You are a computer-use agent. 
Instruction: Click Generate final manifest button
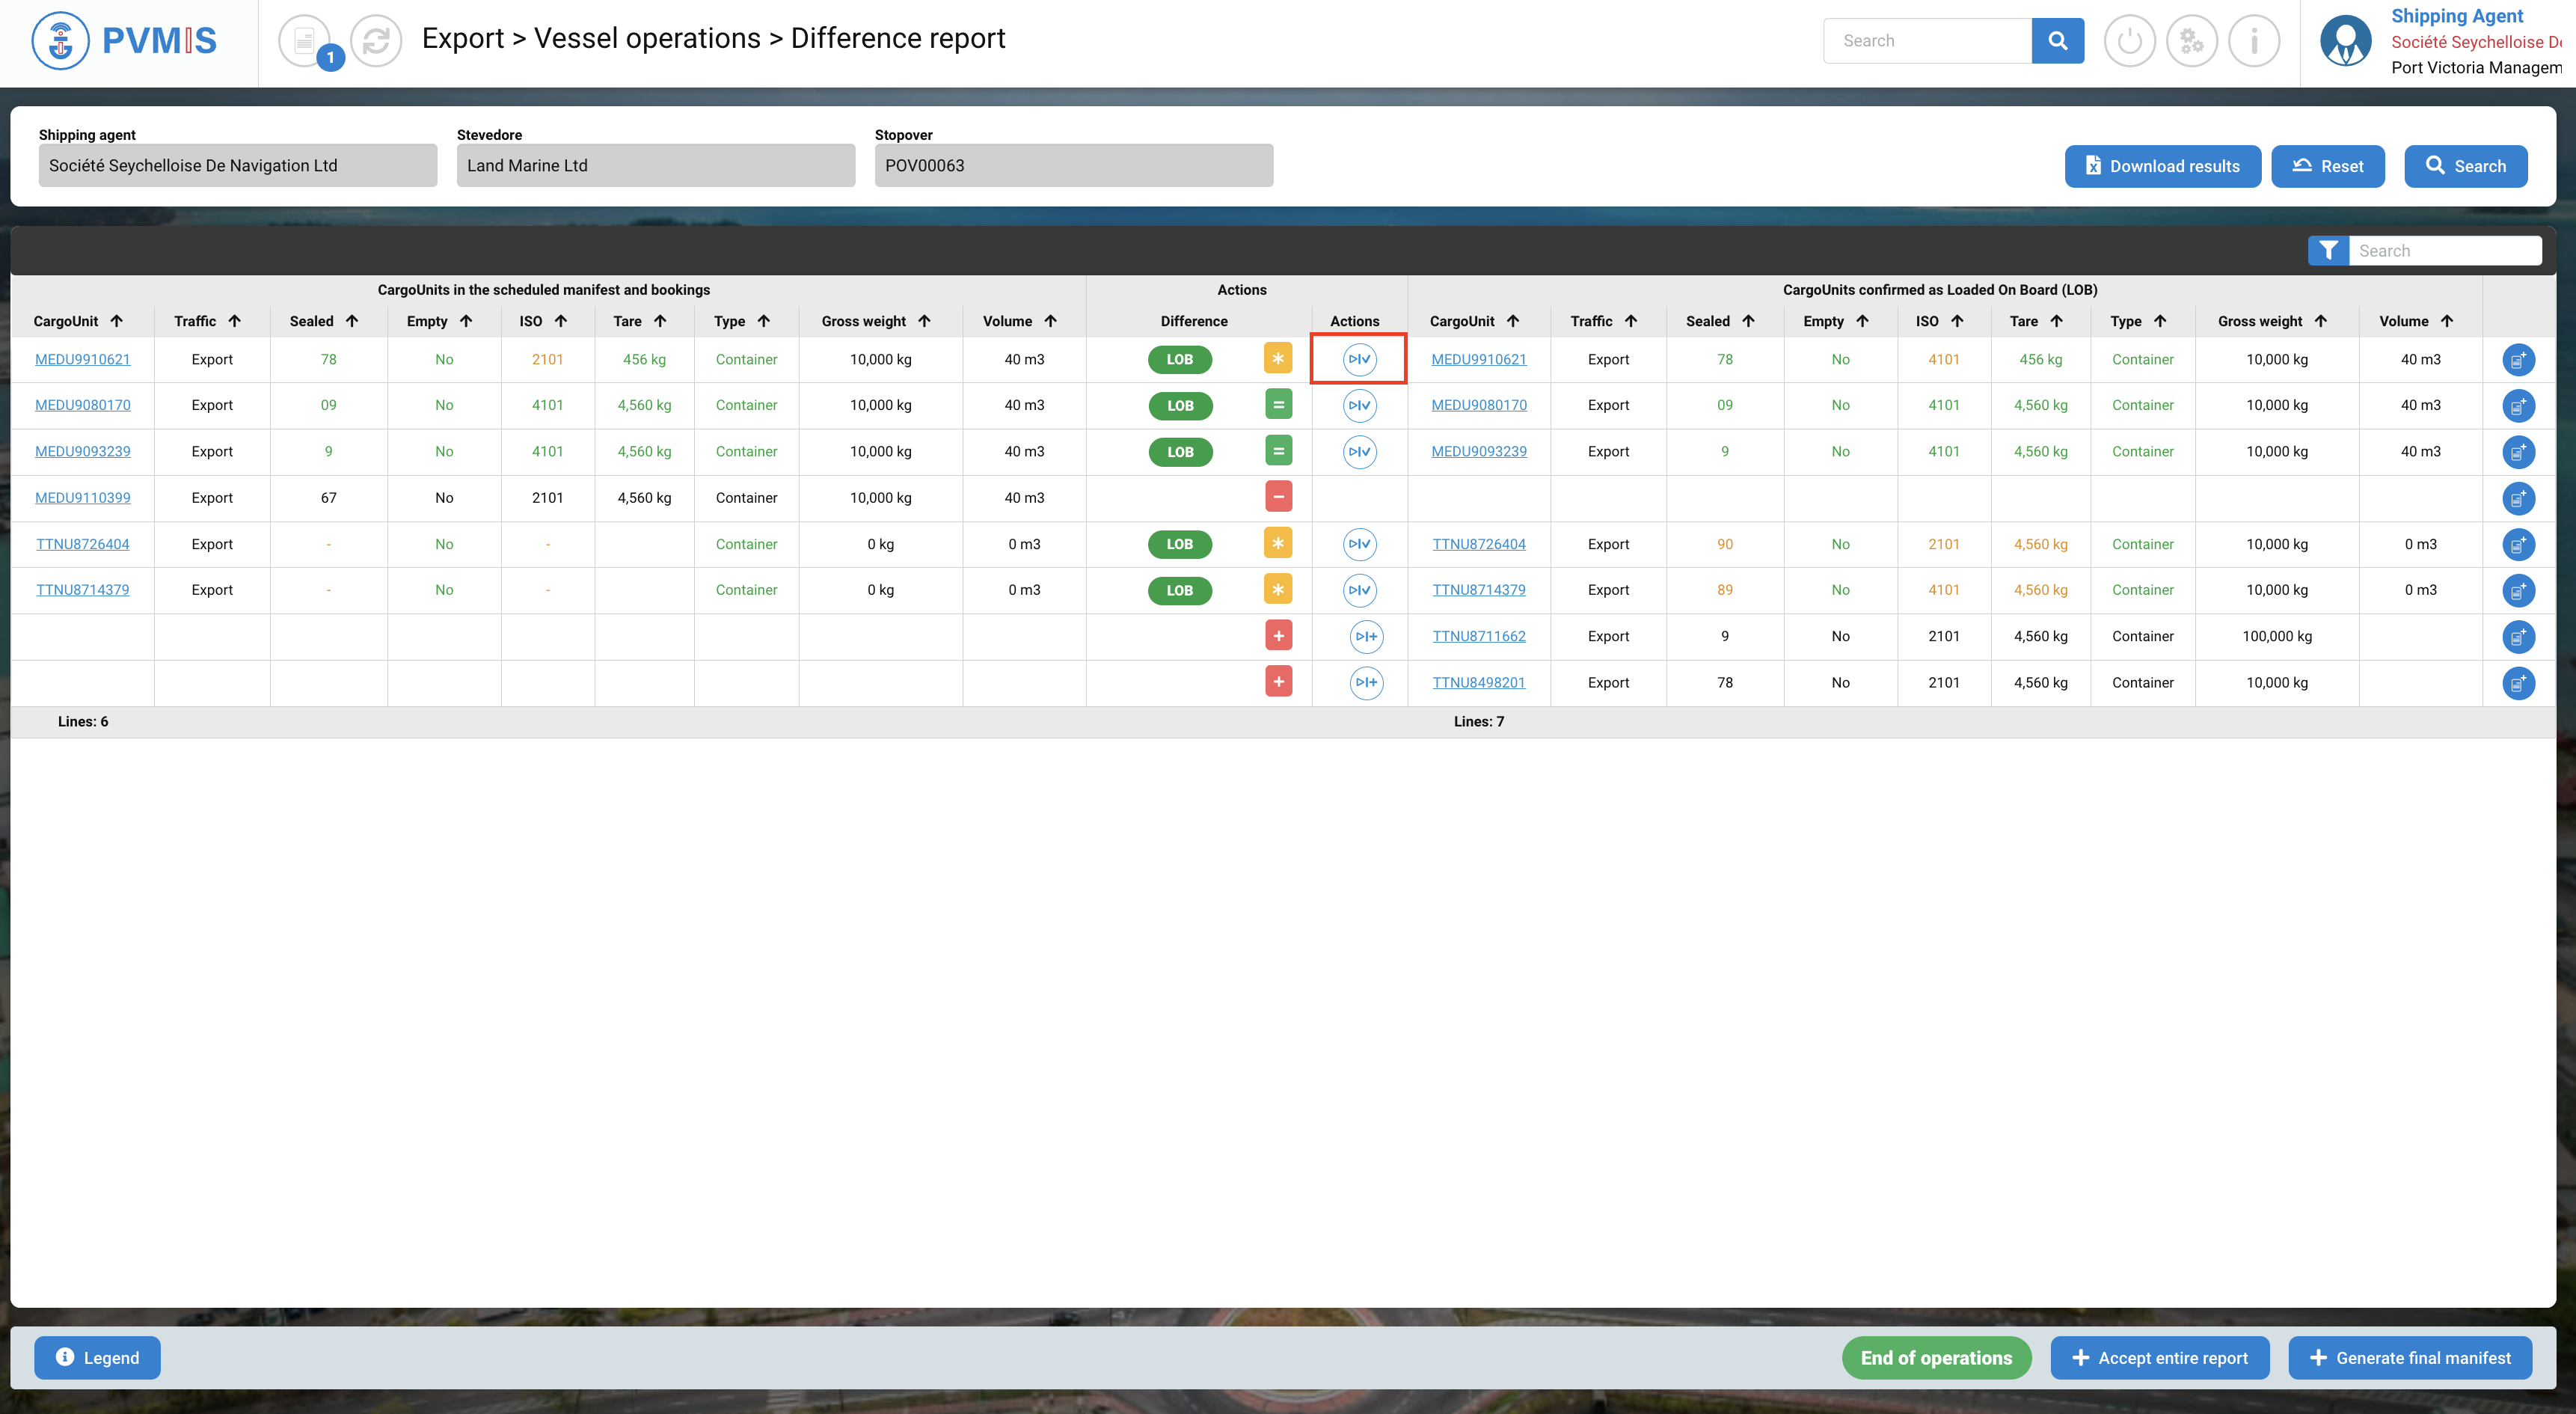2409,1358
